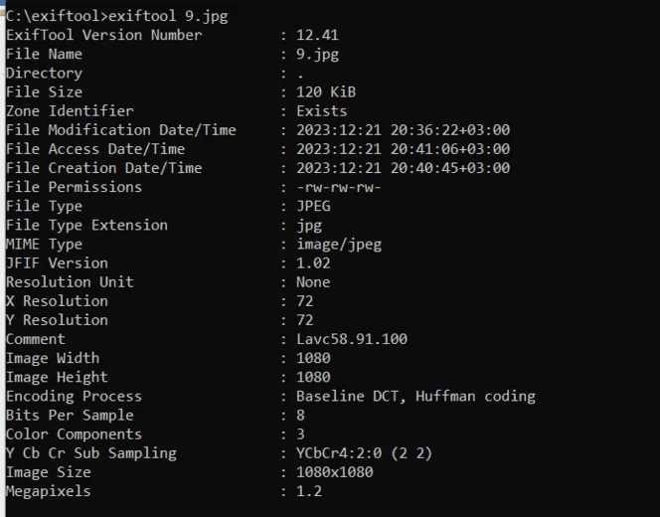Click the JFIF Version value 1.02

[x=313, y=263]
